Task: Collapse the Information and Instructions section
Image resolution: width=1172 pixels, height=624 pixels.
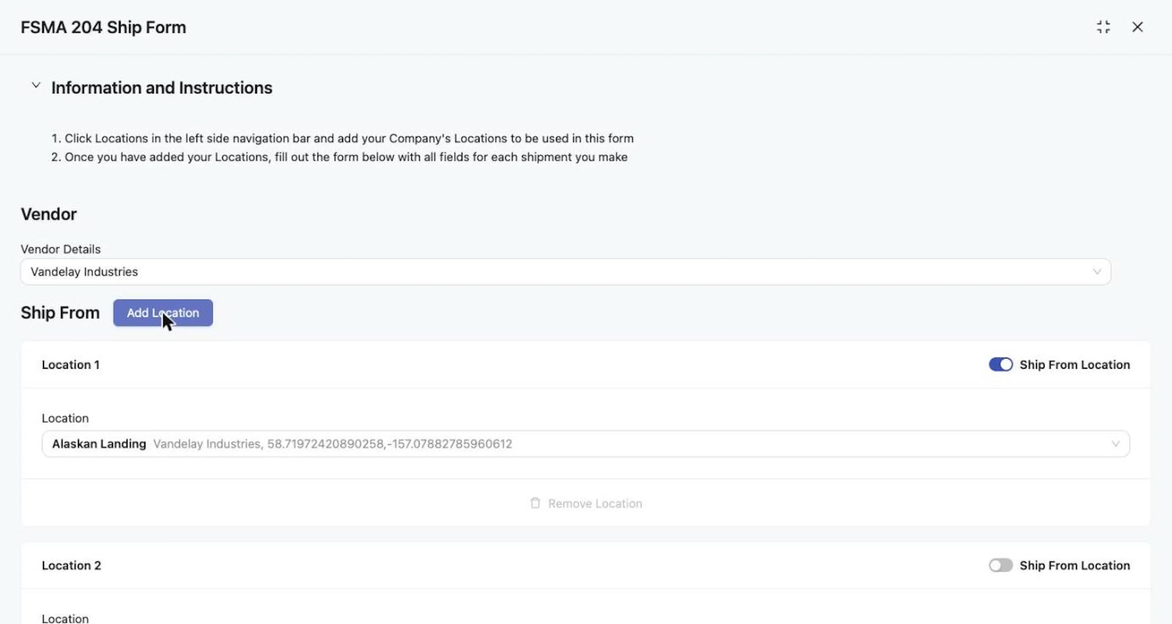Action: click(36, 85)
